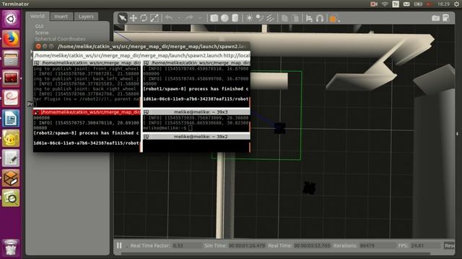Activate the translate mode tool in Gazebo
Image resolution: width=462 pixels, height=259 pixels.
pos(134,18)
